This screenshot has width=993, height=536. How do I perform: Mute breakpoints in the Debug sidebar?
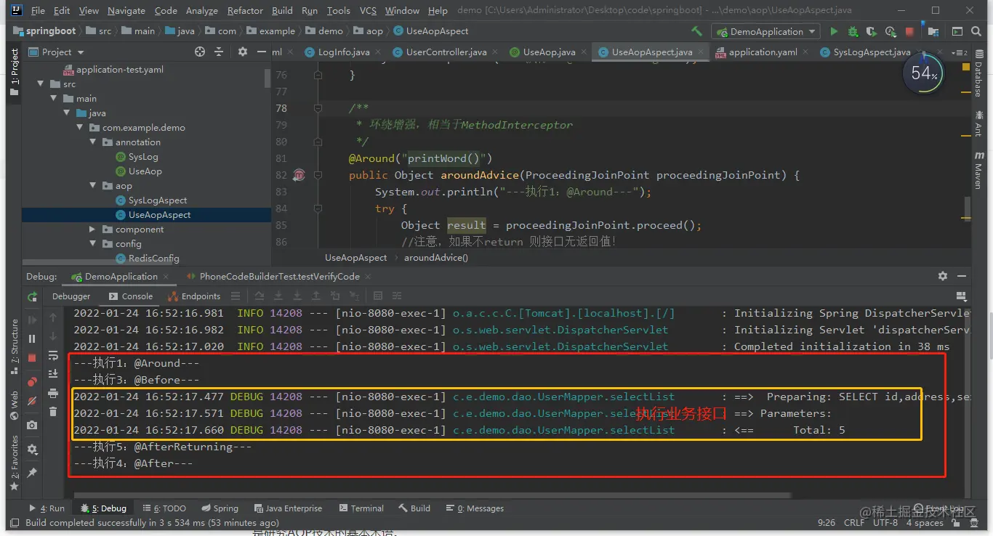click(x=32, y=401)
